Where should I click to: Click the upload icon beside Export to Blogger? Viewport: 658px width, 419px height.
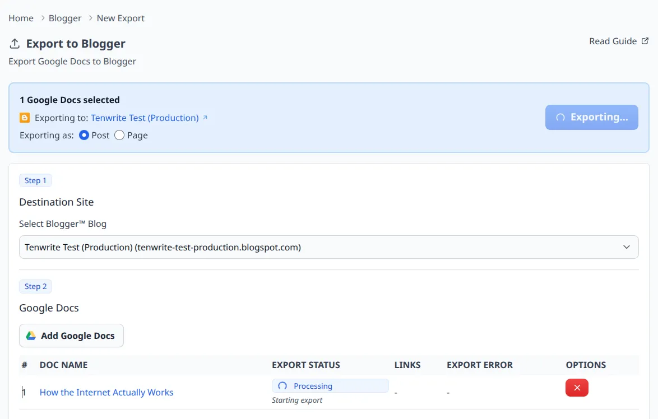(13, 43)
